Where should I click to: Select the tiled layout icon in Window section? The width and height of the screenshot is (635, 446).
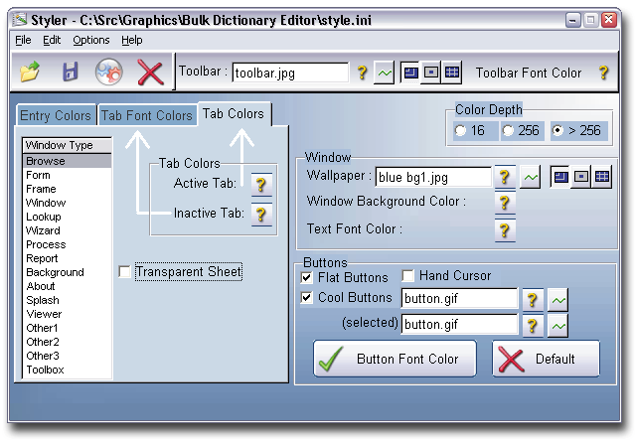point(602,177)
